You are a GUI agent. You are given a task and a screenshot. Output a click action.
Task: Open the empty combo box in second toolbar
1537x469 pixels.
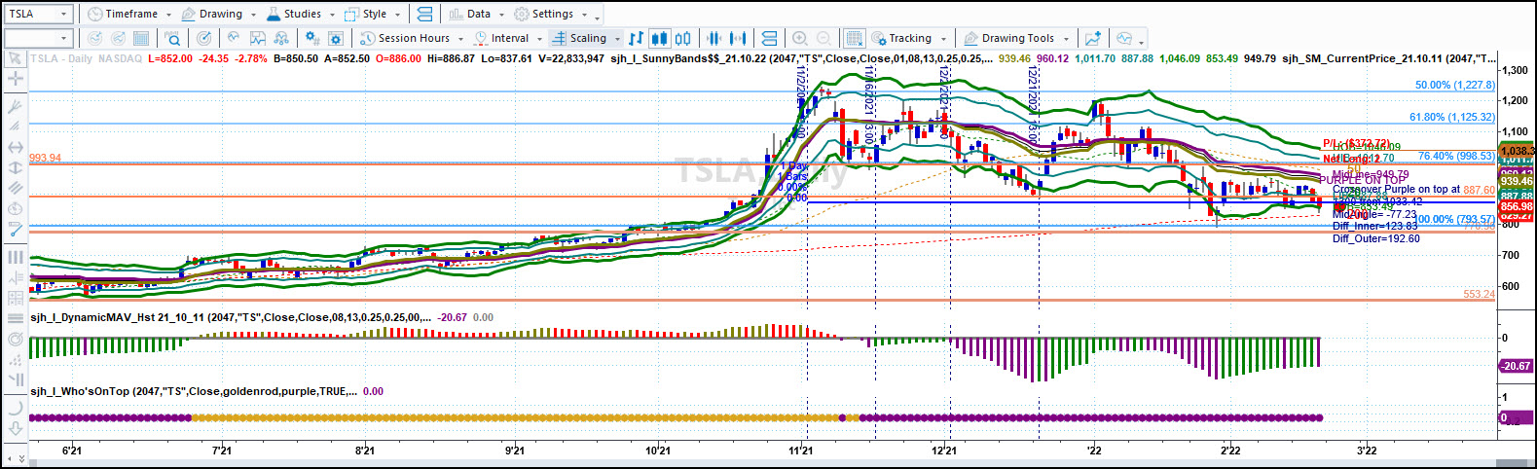(x=39, y=38)
